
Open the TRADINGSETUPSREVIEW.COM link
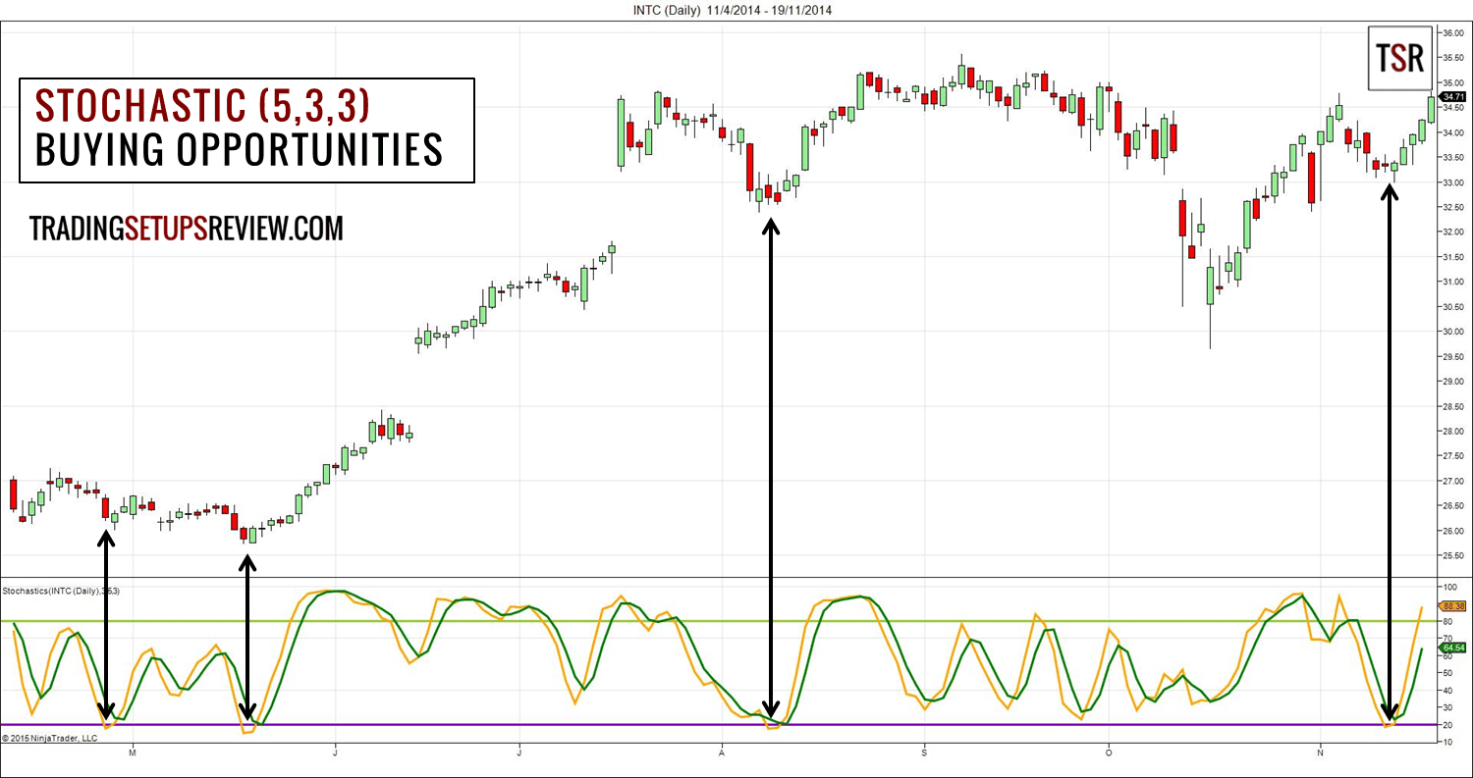(187, 229)
